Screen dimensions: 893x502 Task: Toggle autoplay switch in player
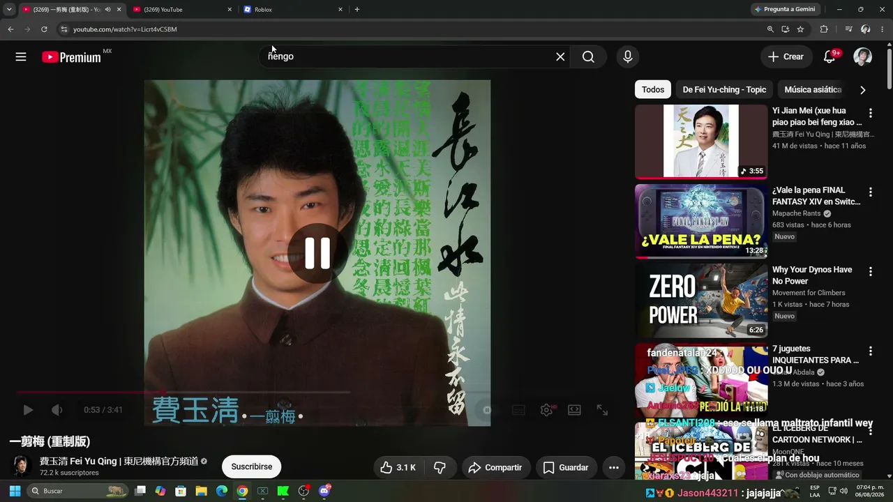coord(487,410)
